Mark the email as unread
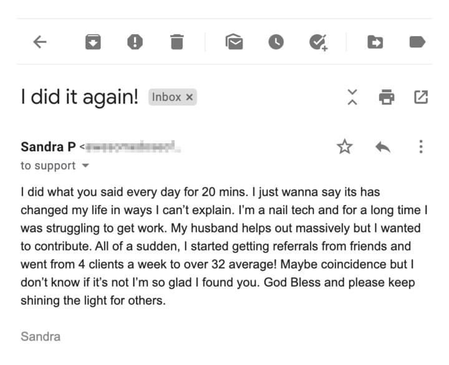 pos(234,42)
